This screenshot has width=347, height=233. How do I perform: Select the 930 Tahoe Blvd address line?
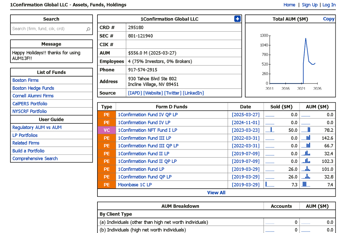152,79
